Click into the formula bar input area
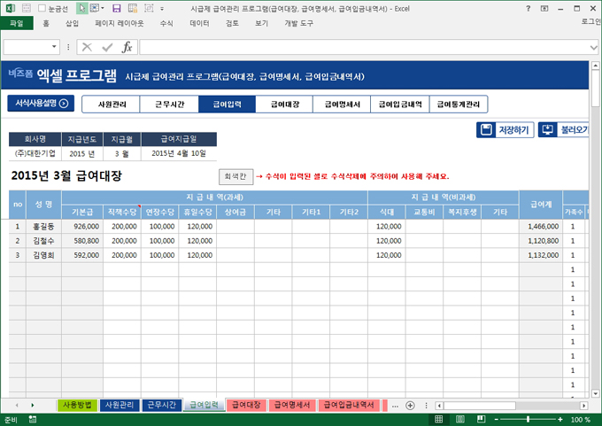The width and height of the screenshot is (602, 426). coord(364,47)
